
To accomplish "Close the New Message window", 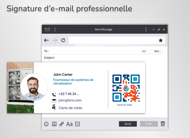I will coord(164,29).
